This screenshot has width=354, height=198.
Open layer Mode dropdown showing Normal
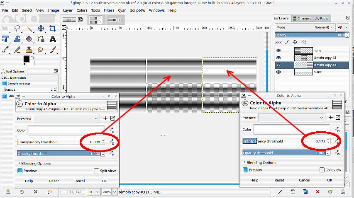pos(305,27)
